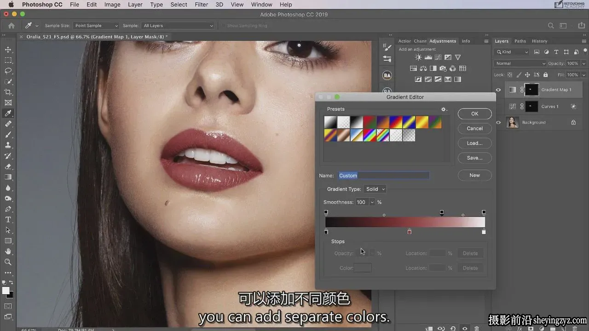Open the Layers panel flyout menu
The image size is (589, 331).
point(583,41)
